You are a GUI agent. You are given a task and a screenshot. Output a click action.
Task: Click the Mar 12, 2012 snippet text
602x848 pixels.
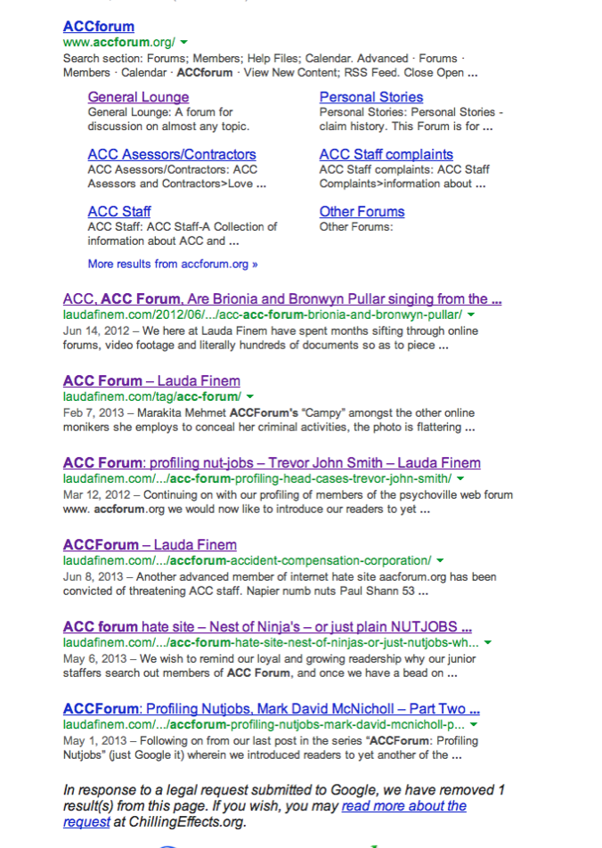(288, 501)
